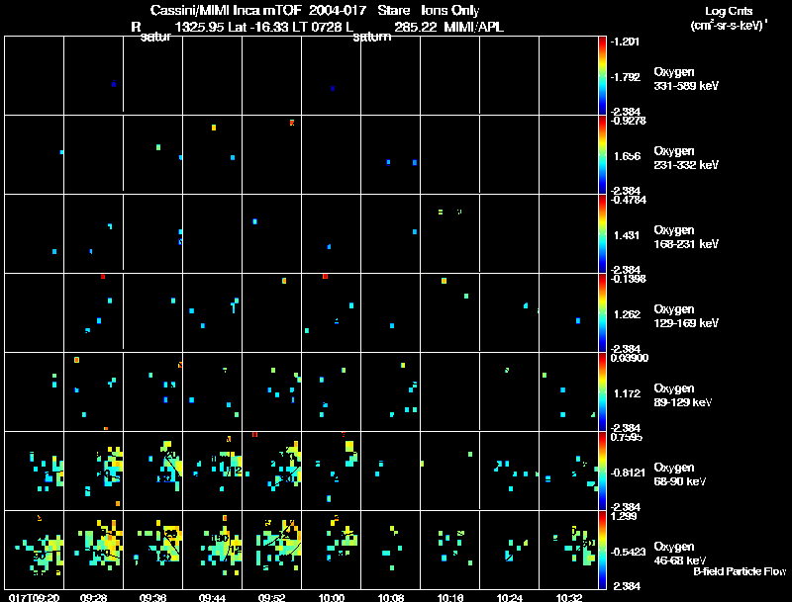792x602 pixels.
Task: Click the 'Oxygen 231-332 keV' row label
Action: (x=686, y=158)
